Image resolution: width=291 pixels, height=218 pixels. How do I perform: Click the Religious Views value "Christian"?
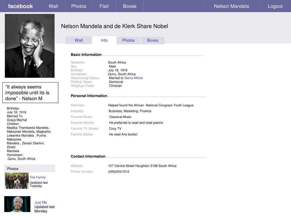tap(115, 86)
